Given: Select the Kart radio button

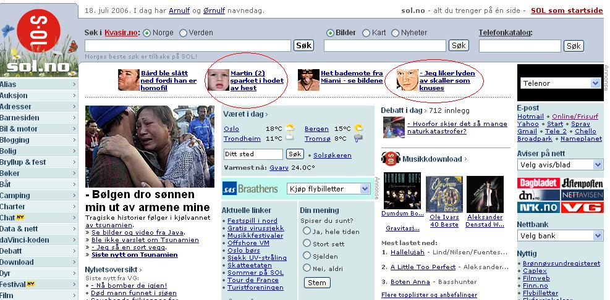Looking at the screenshot, I should pos(366,33).
